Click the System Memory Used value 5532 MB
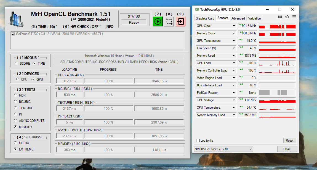 coord(247,115)
